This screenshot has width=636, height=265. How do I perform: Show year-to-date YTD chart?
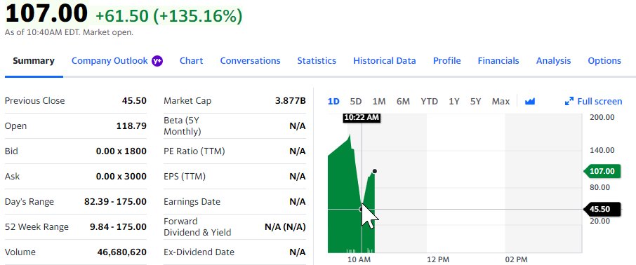point(429,101)
